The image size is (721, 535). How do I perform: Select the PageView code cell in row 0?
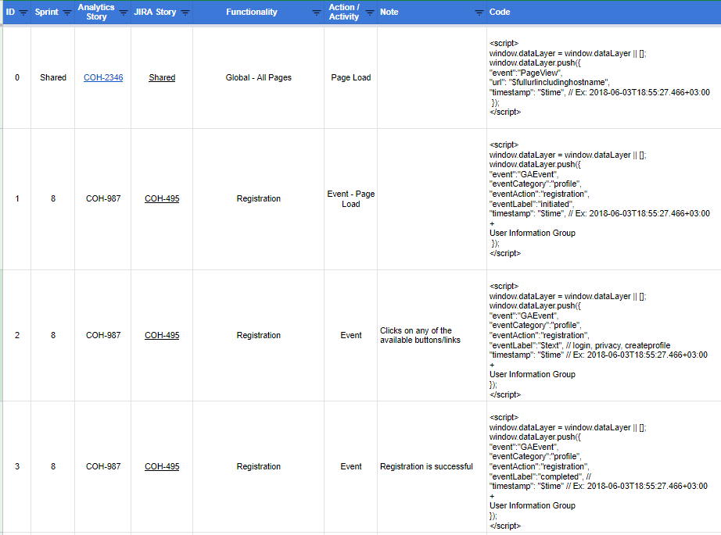604,77
